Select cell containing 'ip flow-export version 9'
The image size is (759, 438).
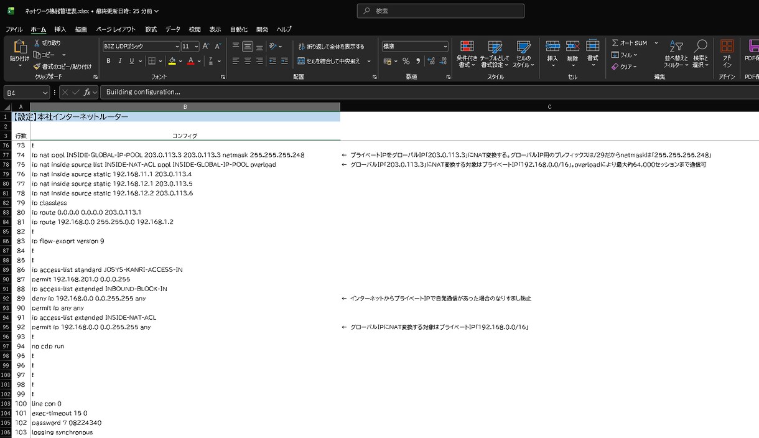[185, 241]
